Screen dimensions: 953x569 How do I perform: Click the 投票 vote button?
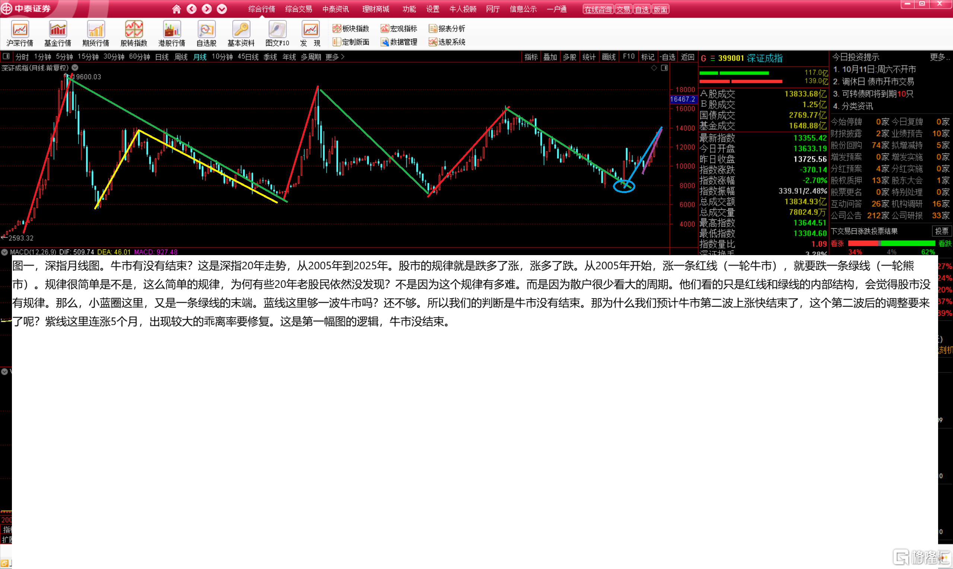tap(941, 231)
